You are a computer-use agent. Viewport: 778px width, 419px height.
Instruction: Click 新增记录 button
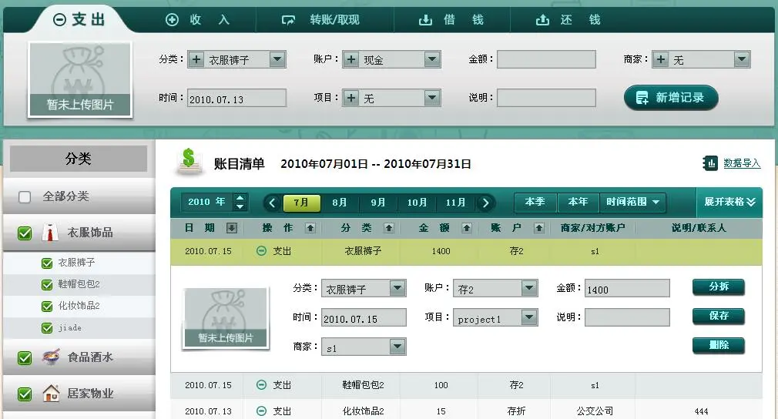[x=671, y=98]
